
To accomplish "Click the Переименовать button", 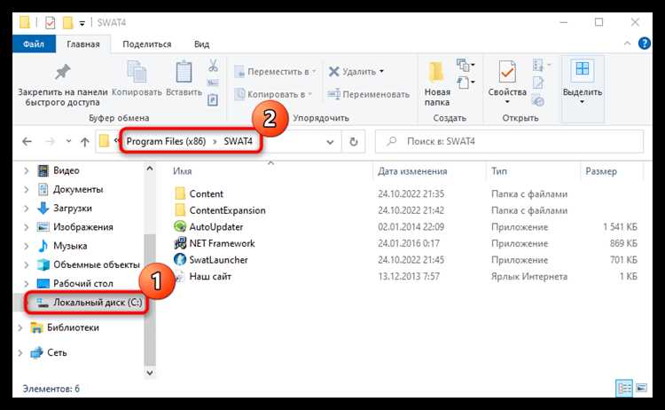I will click(369, 94).
